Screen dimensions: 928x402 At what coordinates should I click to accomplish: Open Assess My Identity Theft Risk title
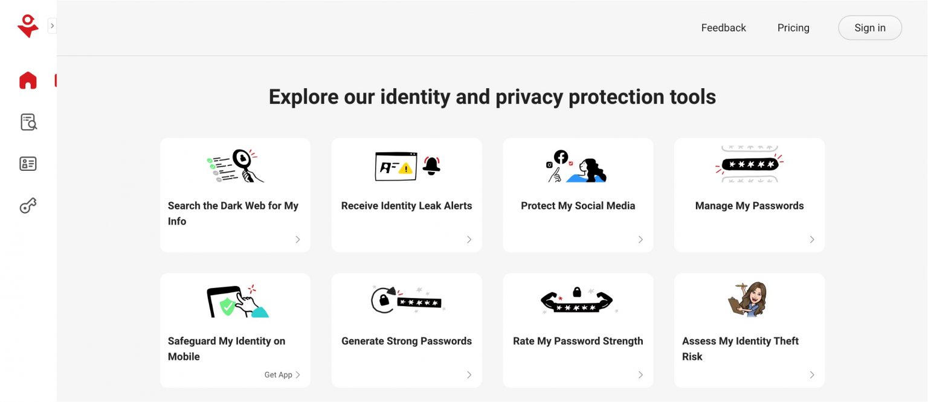740,349
